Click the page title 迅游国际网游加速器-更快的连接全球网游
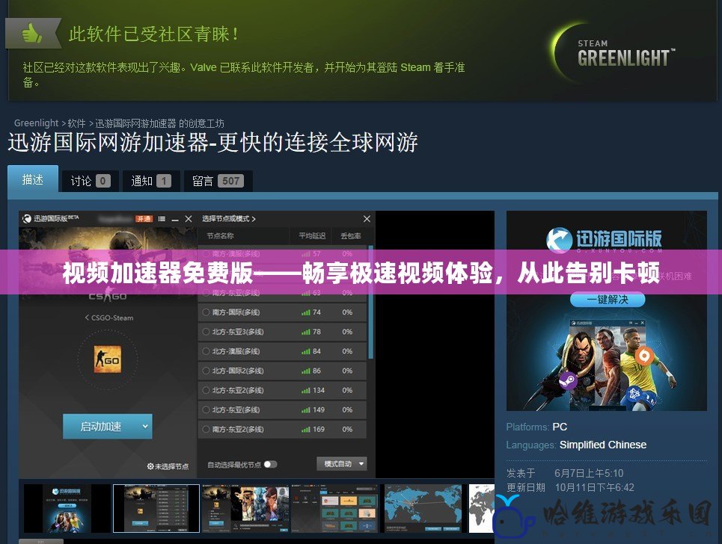 [212, 142]
